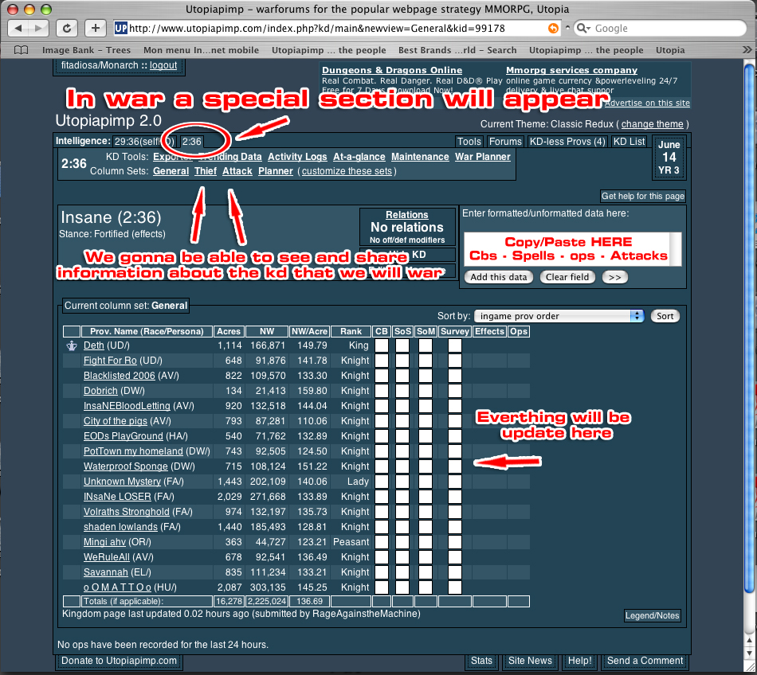757x675 pixels.
Task: Open the Sort by ingame prov order dropdown
Action: point(559,316)
